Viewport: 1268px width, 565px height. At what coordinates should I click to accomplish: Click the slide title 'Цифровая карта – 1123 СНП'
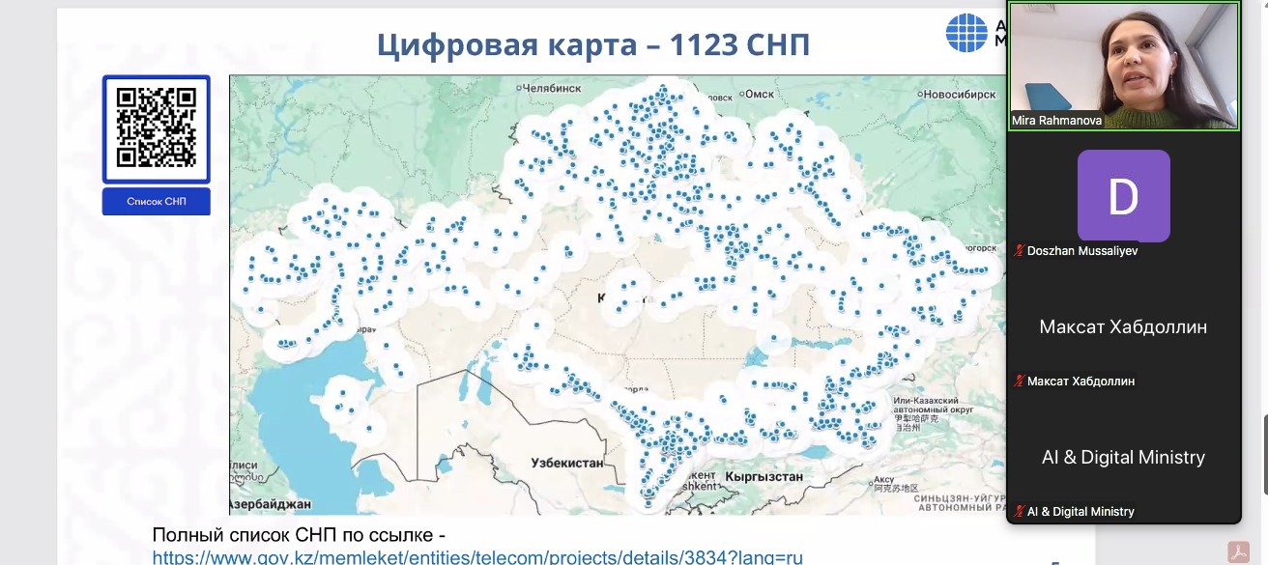[x=593, y=43]
